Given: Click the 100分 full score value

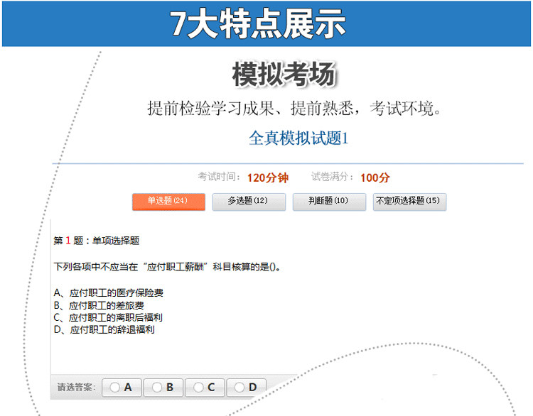Looking at the screenshot, I should coord(375,177).
